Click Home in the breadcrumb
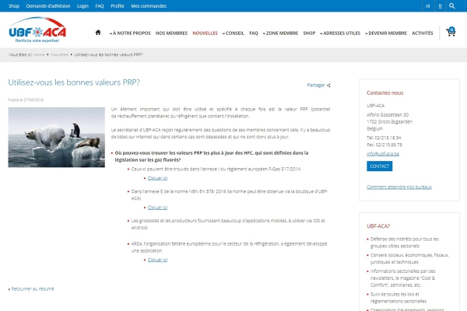This screenshot has width=467, height=311. (x=39, y=54)
